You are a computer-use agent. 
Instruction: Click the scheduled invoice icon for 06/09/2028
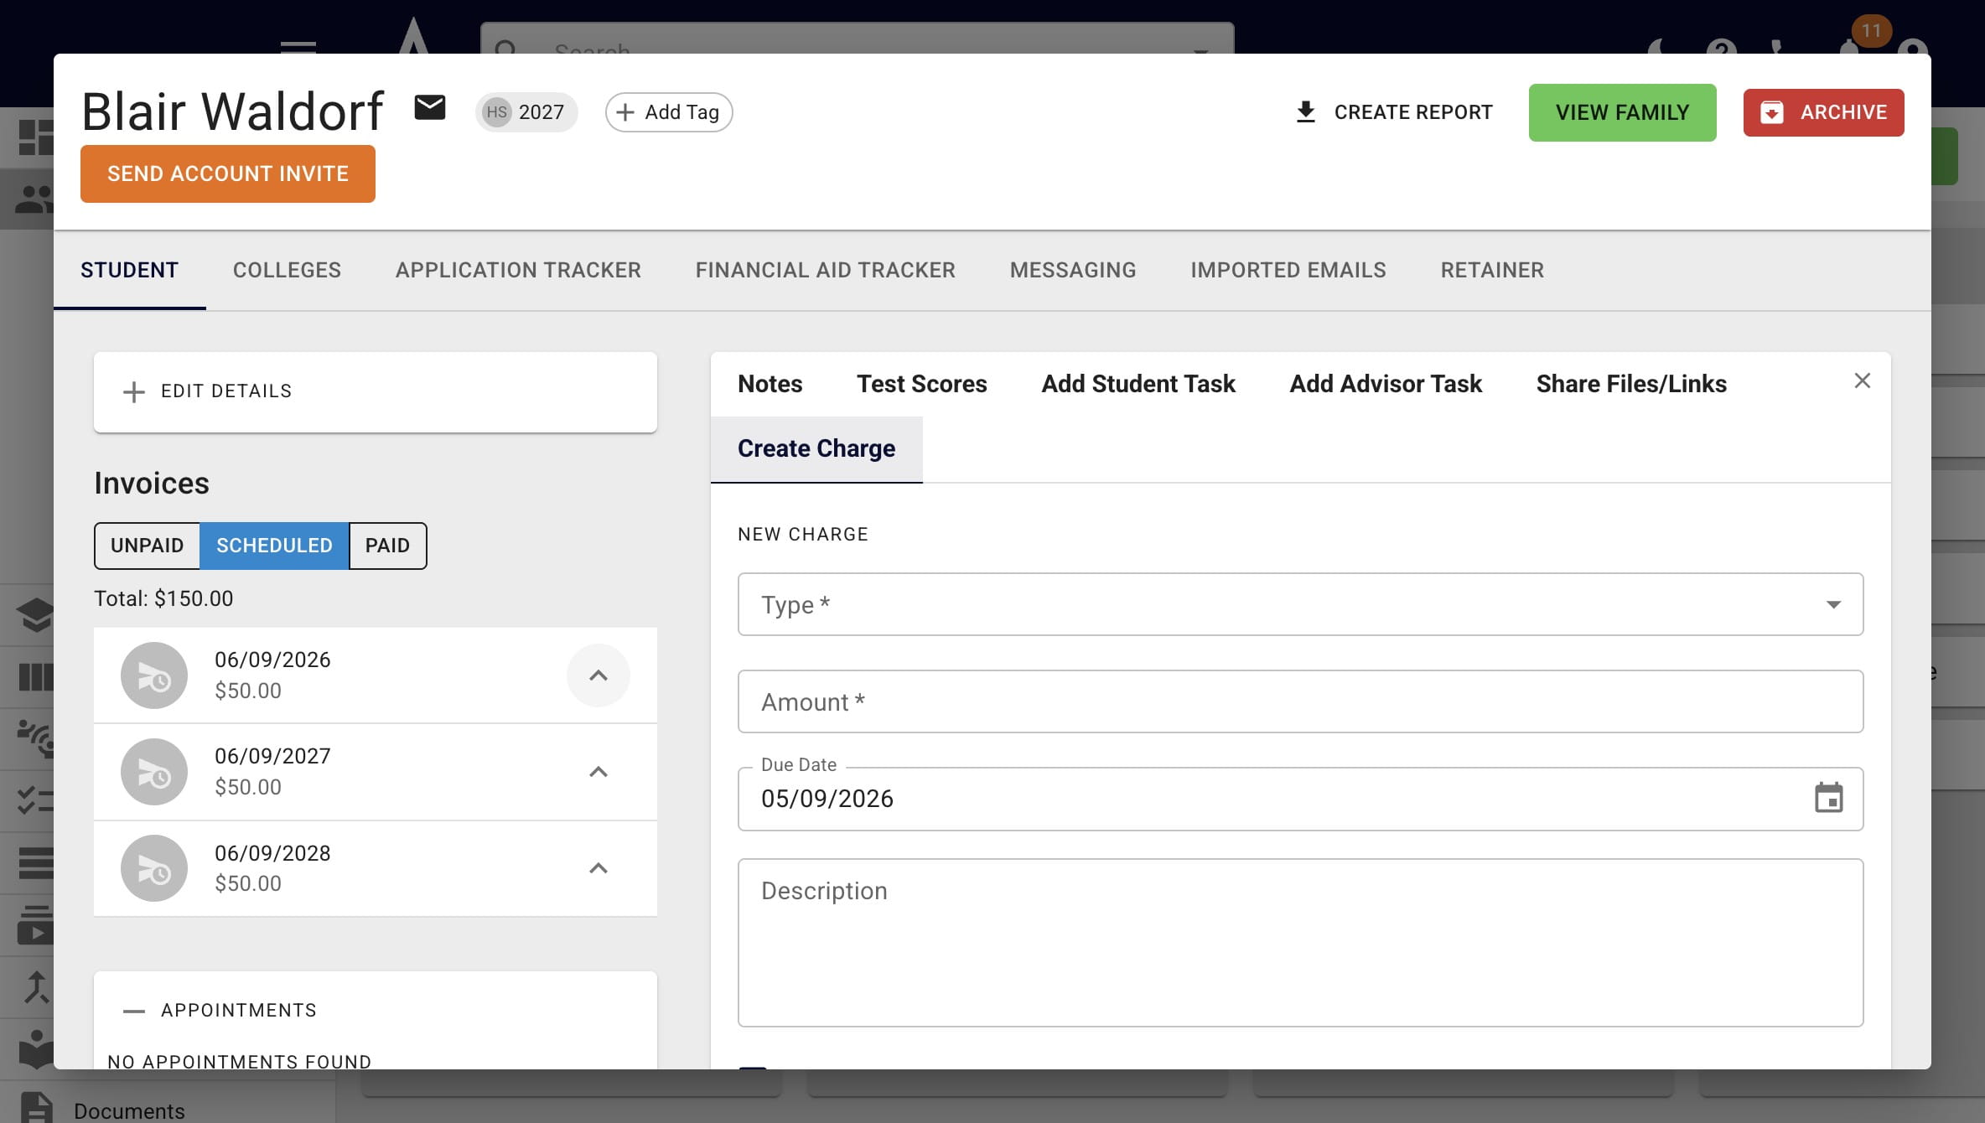[154, 868]
